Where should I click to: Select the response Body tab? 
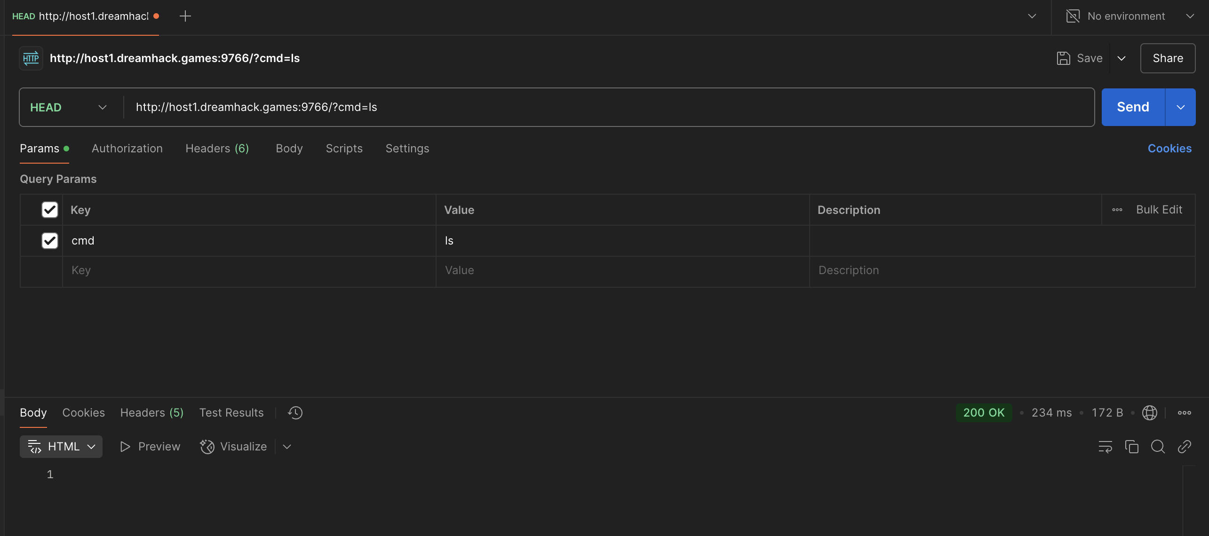coord(33,412)
